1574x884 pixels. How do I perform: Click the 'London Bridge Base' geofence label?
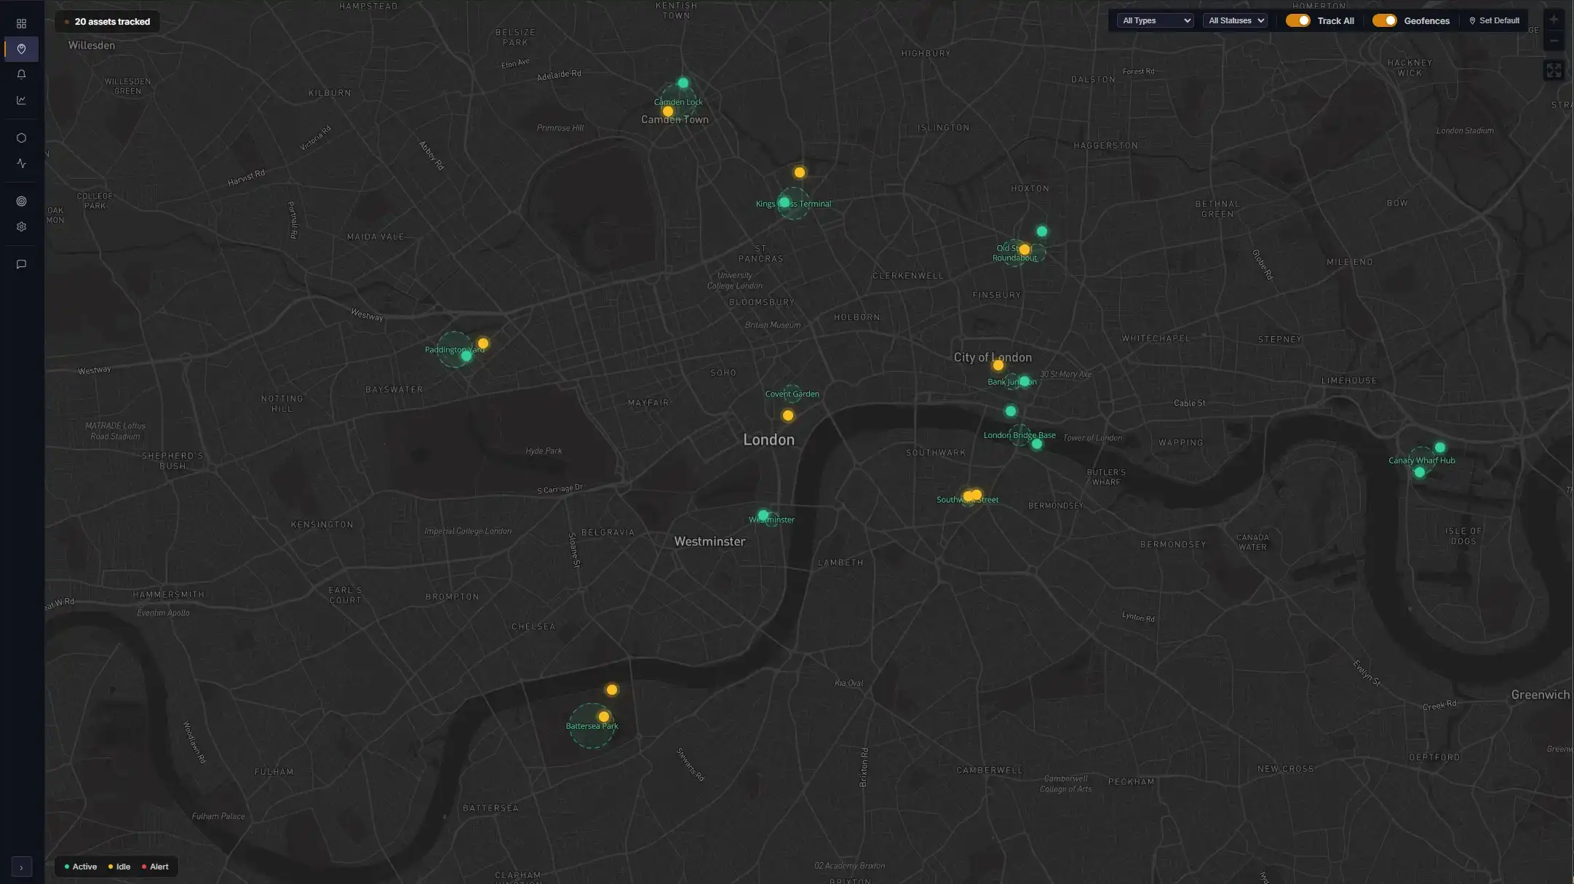coord(1019,435)
